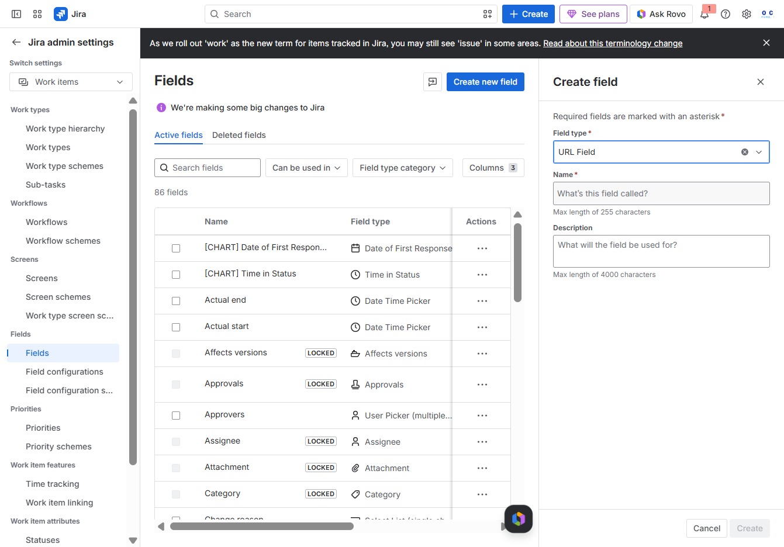Clear the URL Field selection
The image size is (784, 547).
coord(745,152)
